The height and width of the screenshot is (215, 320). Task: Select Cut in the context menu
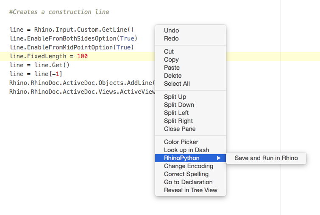pyautogui.click(x=190, y=52)
